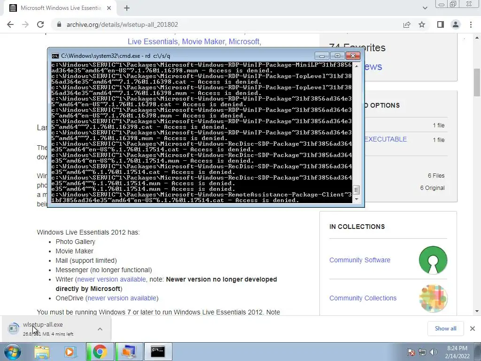Viewport: 481px width, 361px height.
Task: Open a new Chrome tab
Action: coord(127,8)
